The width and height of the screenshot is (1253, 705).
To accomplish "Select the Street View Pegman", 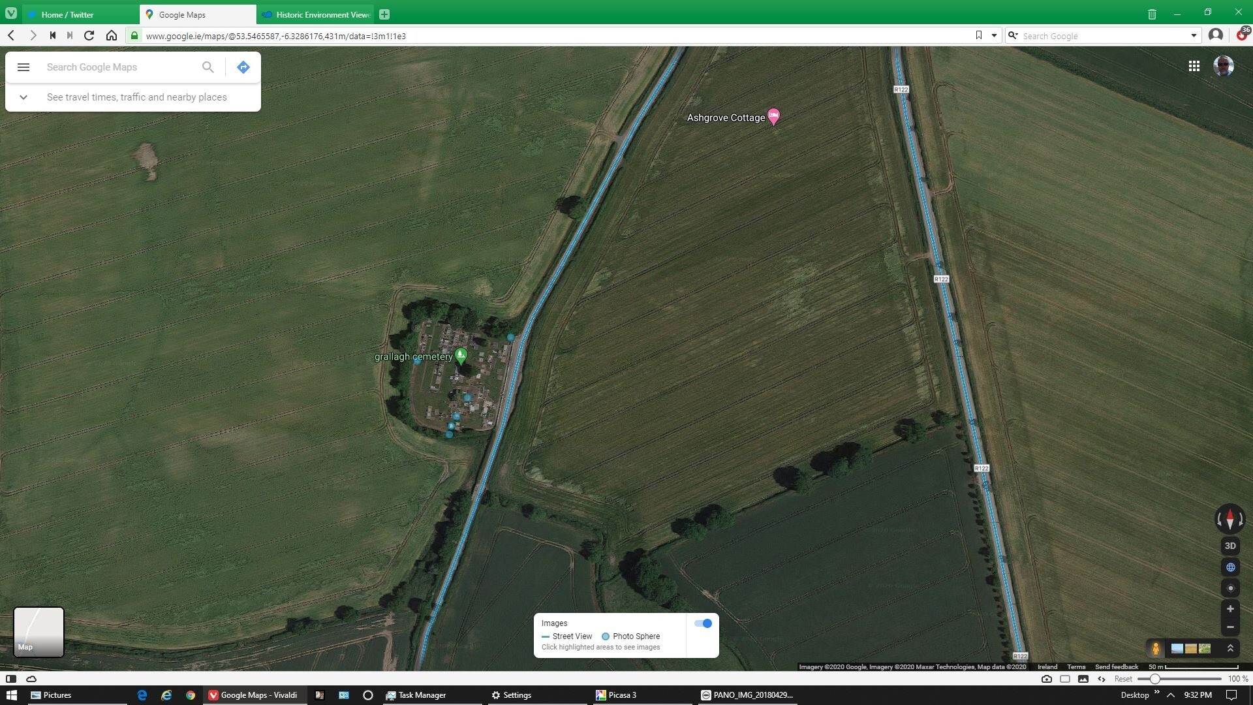I will point(1155,648).
